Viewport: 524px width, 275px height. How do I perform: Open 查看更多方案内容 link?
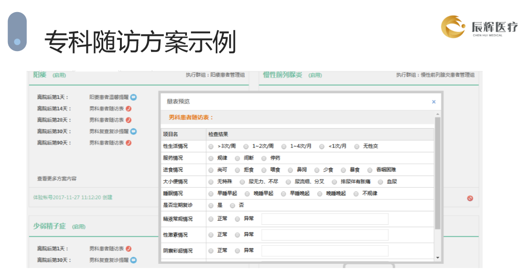57,178
